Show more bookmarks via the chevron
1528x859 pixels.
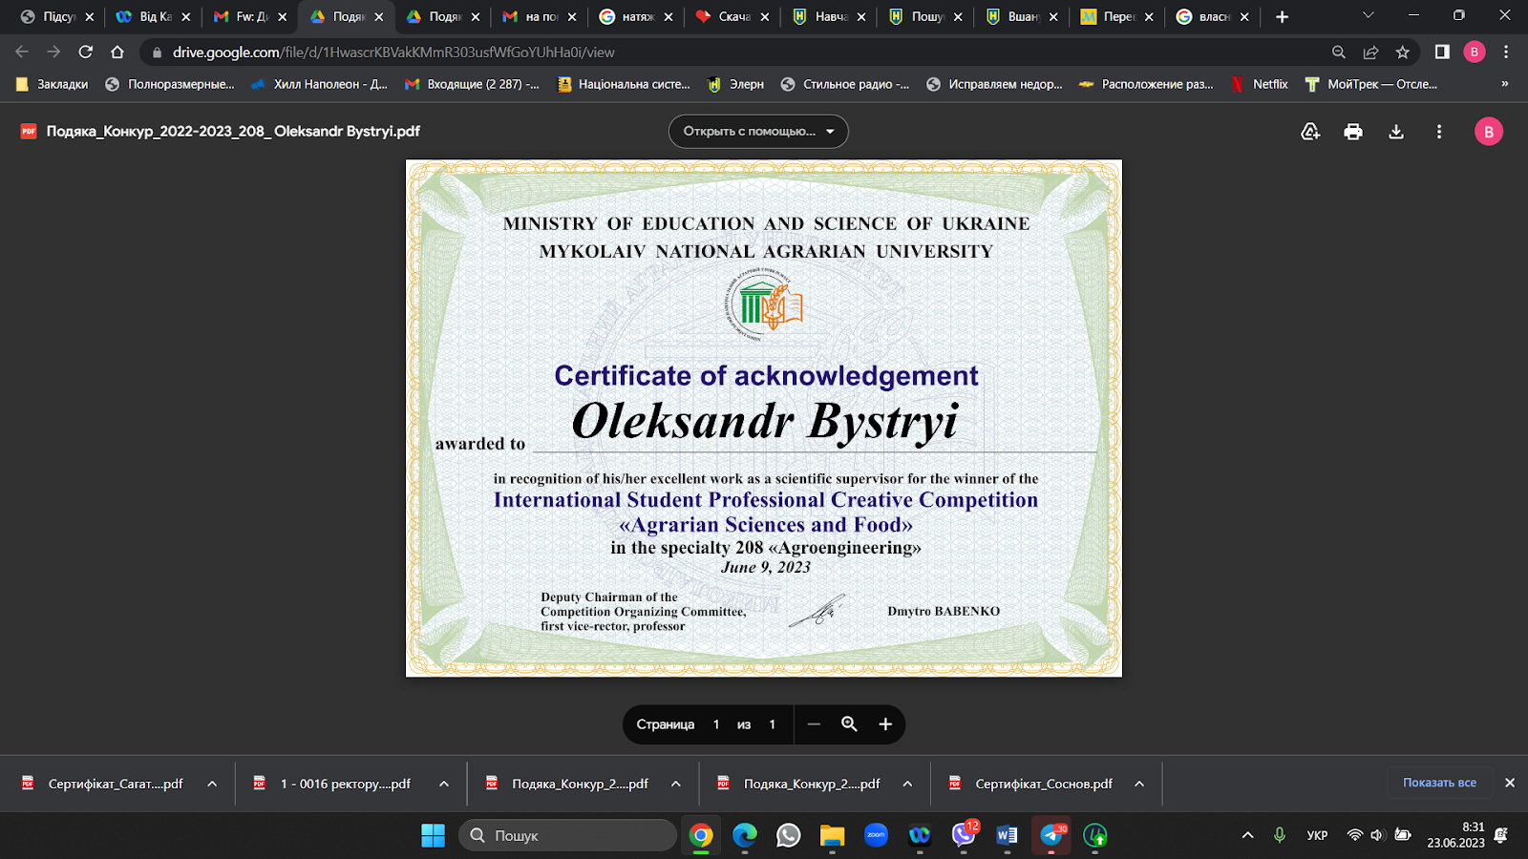coord(1505,84)
